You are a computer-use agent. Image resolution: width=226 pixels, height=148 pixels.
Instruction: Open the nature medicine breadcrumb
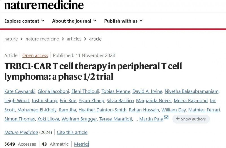42,39
